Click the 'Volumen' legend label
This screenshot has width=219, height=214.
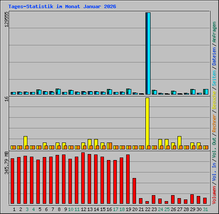(x=214, y=195)
